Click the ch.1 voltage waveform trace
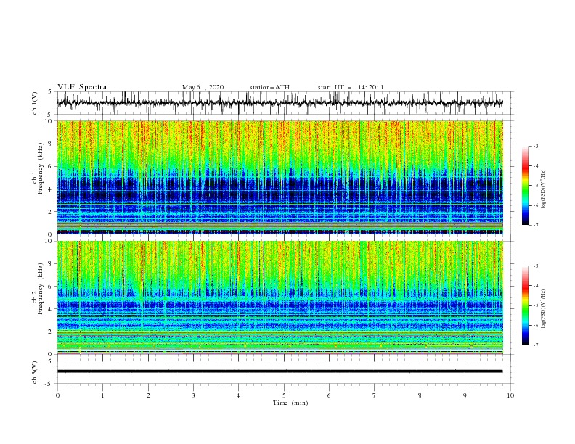The image size is (575, 444). (280, 102)
